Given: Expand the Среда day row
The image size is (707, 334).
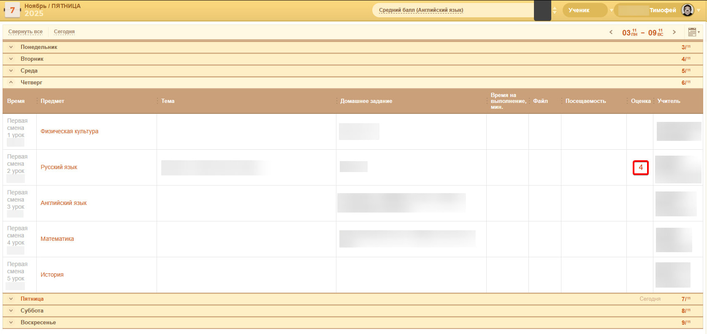Looking at the screenshot, I should click(11, 71).
